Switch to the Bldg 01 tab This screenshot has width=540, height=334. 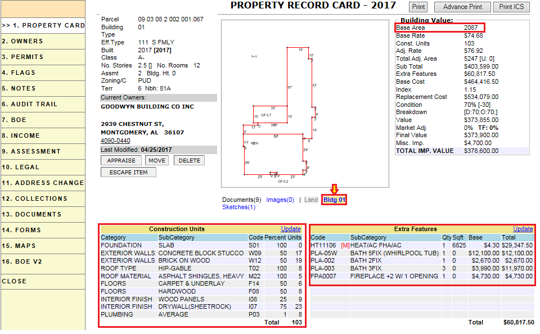(334, 200)
